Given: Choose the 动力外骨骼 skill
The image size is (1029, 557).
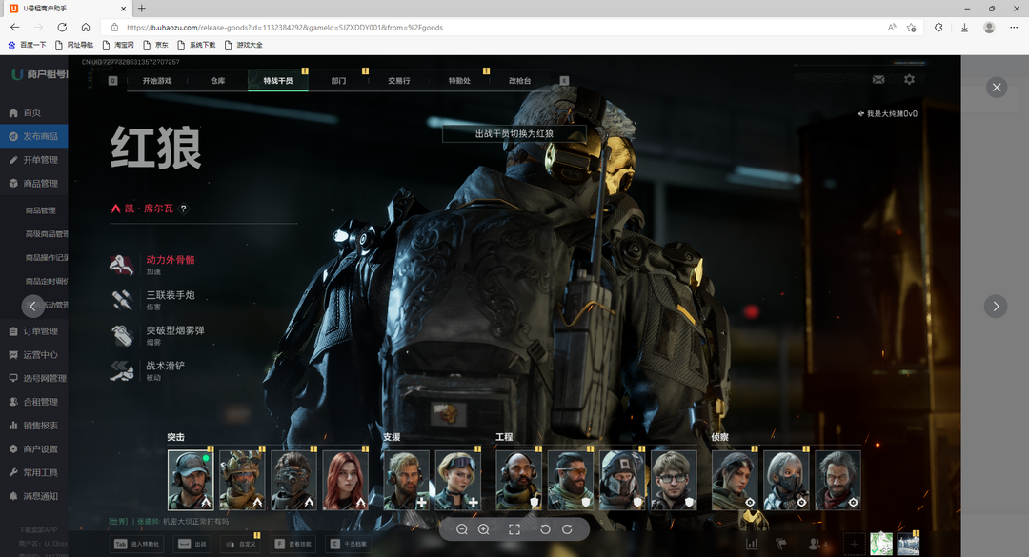Looking at the screenshot, I should [170, 260].
